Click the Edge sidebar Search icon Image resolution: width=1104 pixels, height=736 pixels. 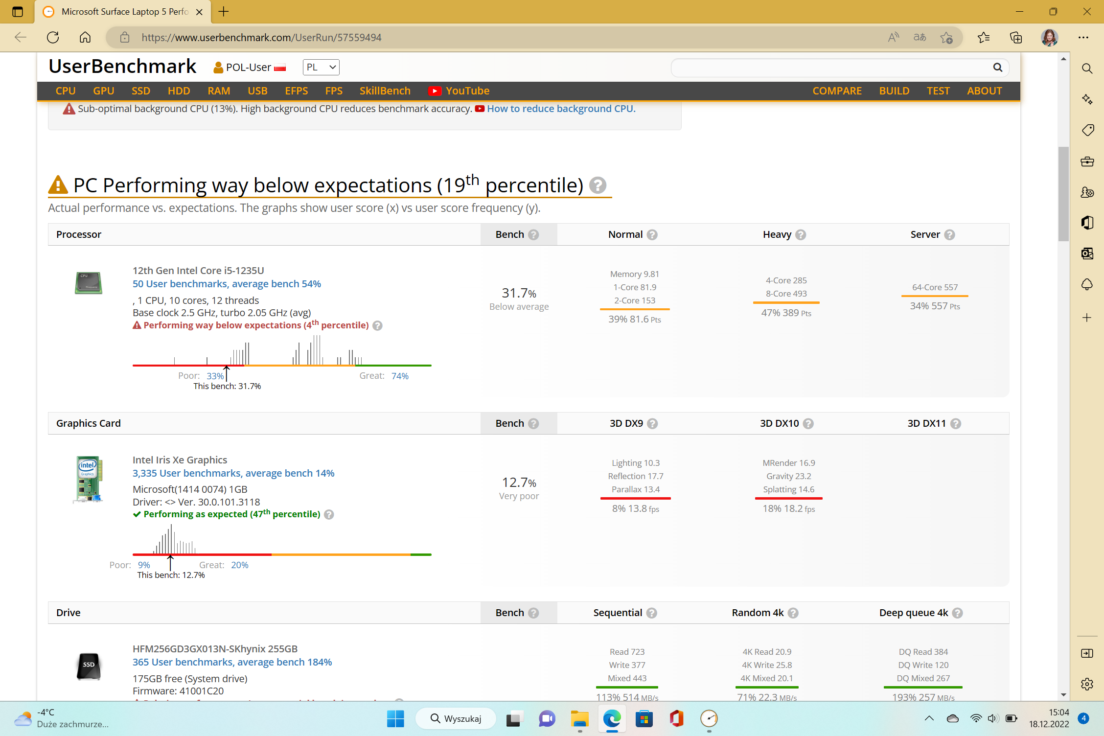click(1087, 69)
